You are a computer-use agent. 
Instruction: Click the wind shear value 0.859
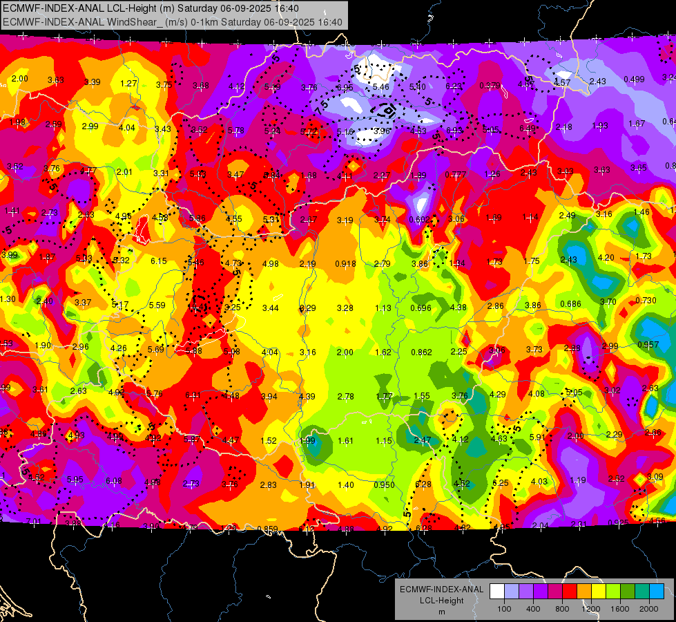coord(267,529)
